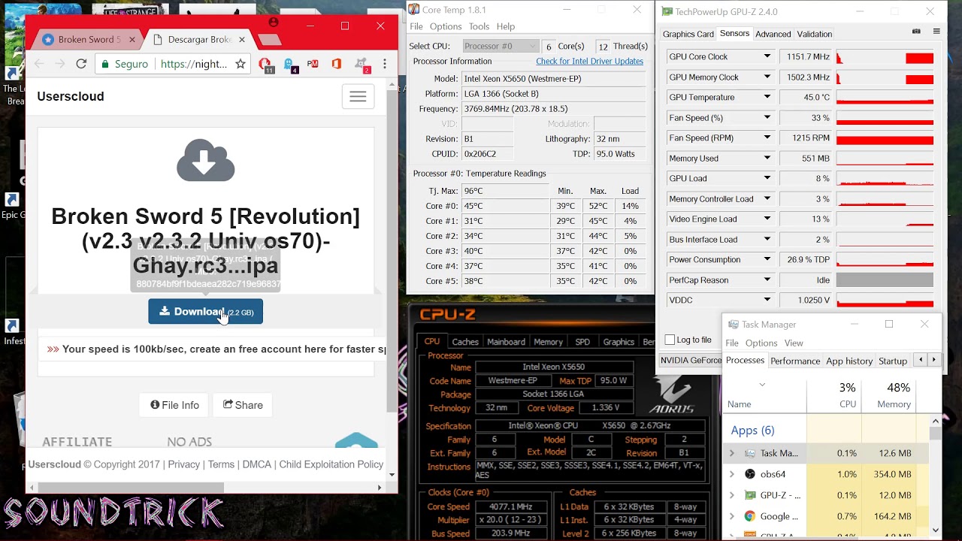
Task: Click the cloud download icon
Action: coord(205,160)
